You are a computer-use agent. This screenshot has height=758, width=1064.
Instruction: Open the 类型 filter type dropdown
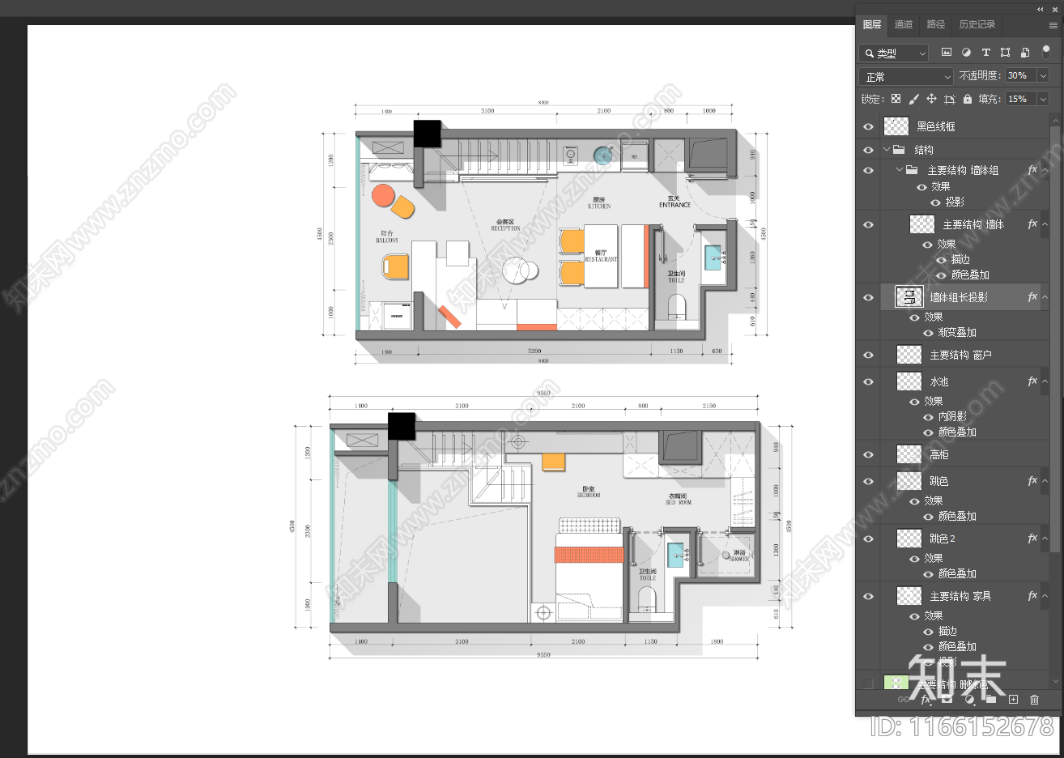coord(894,53)
